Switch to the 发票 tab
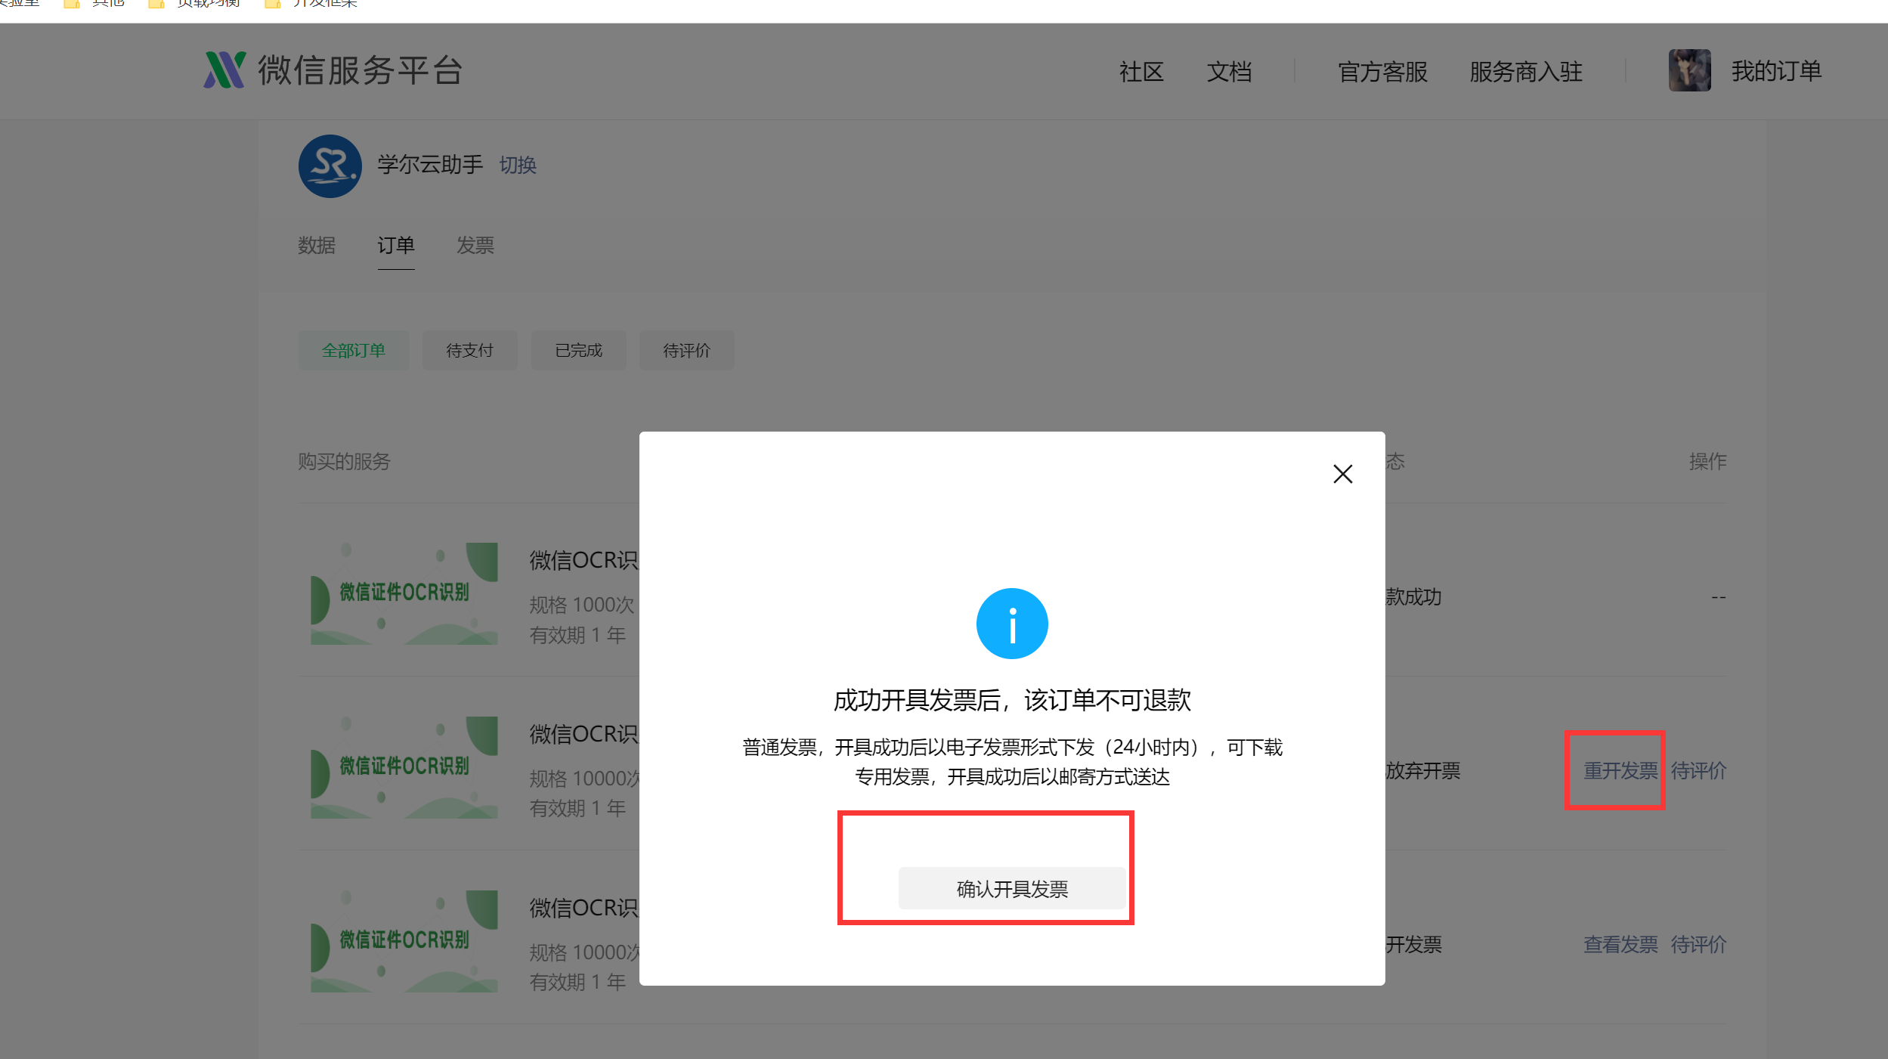This screenshot has width=1888, height=1059. point(475,246)
